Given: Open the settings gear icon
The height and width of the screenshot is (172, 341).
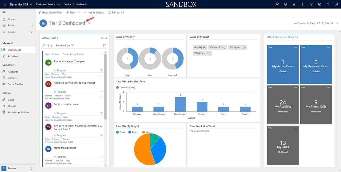Looking at the screenshot, I should (x=320, y=4).
